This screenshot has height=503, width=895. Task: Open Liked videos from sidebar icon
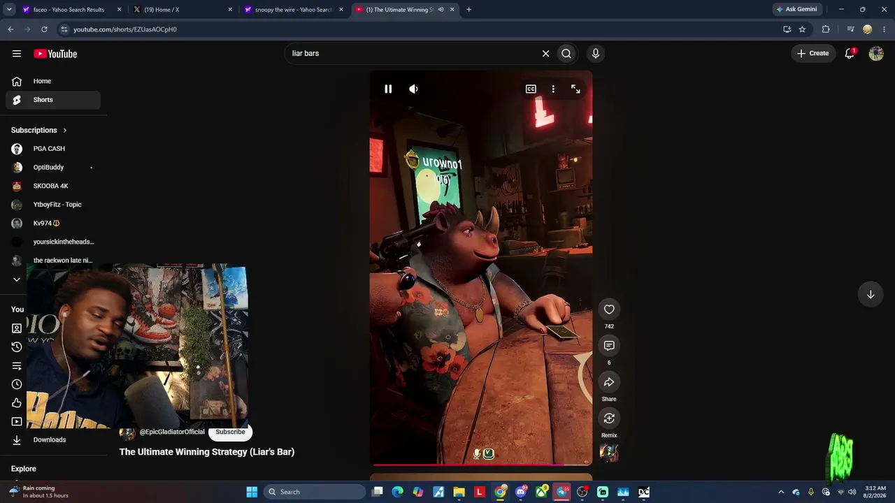(x=17, y=403)
